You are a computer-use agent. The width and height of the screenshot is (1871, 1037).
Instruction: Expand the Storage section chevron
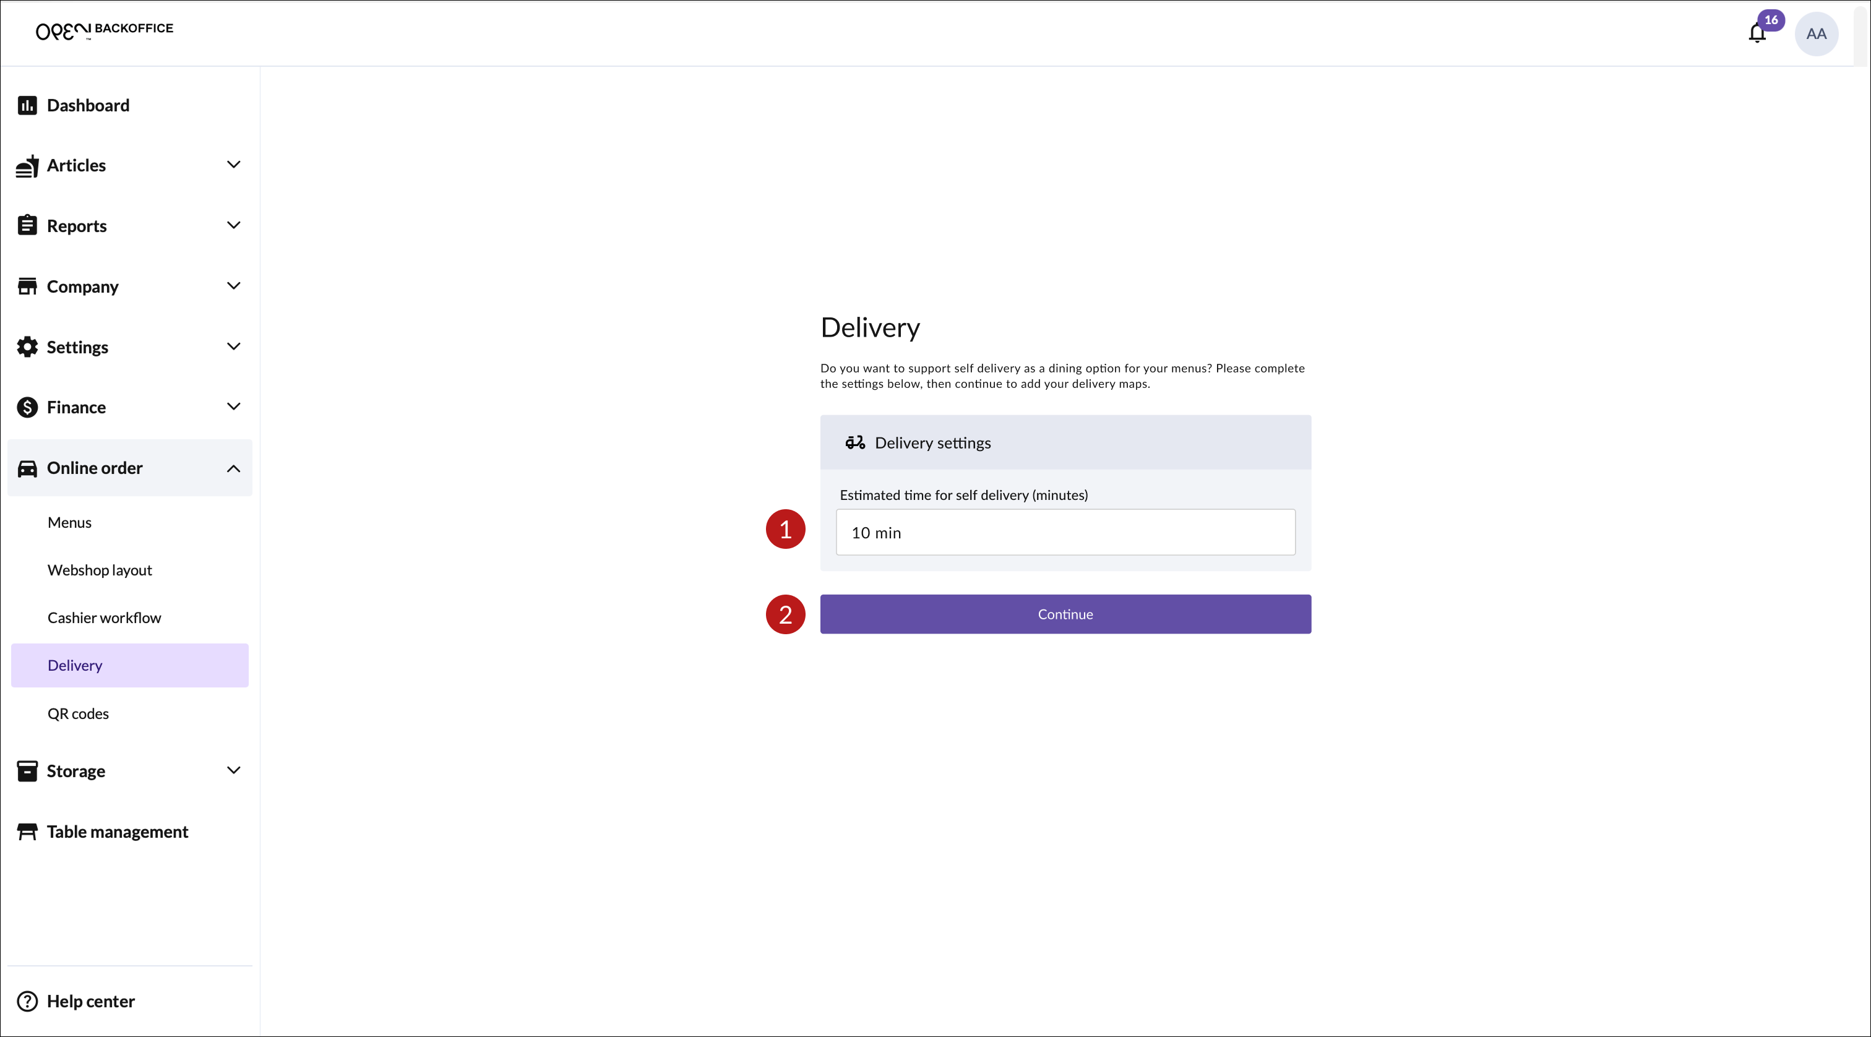pos(233,770)
